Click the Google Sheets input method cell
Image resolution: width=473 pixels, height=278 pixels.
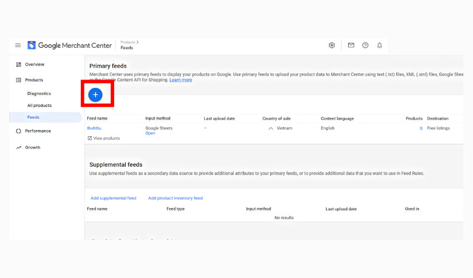159,128
